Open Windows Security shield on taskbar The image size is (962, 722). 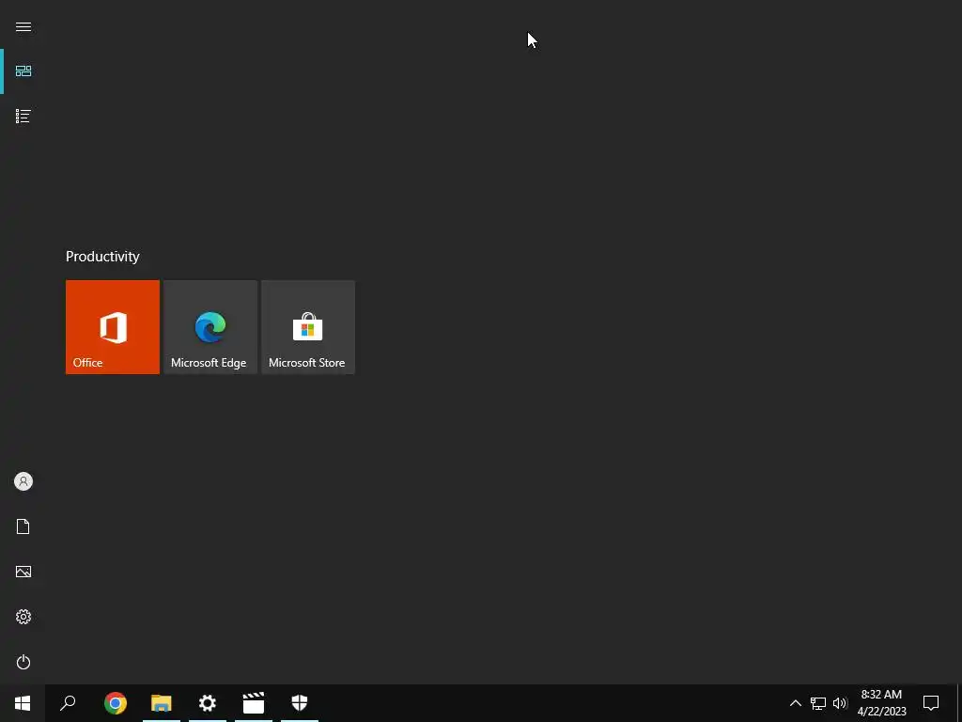300,703
